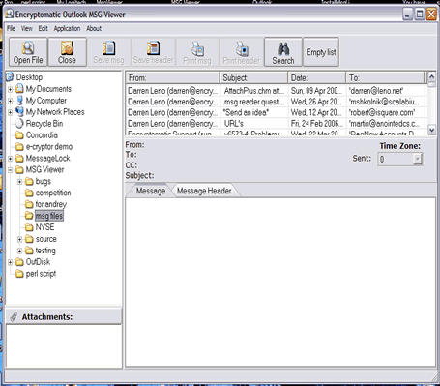Expand the My Computer tree node
Screen dimensions: 440x386
pyautogui.click(x=10, y=101)
